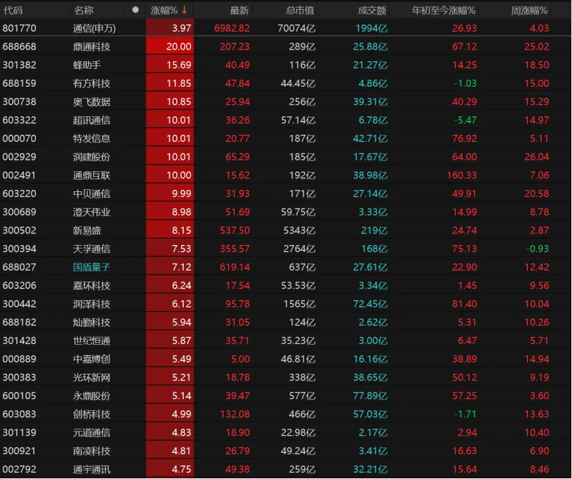Select the 鼎通科技 stock name
Viewport: 572px width, 479px height.
(x=93, y=47)
